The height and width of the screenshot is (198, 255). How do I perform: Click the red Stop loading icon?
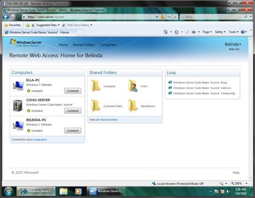[175, 17]
